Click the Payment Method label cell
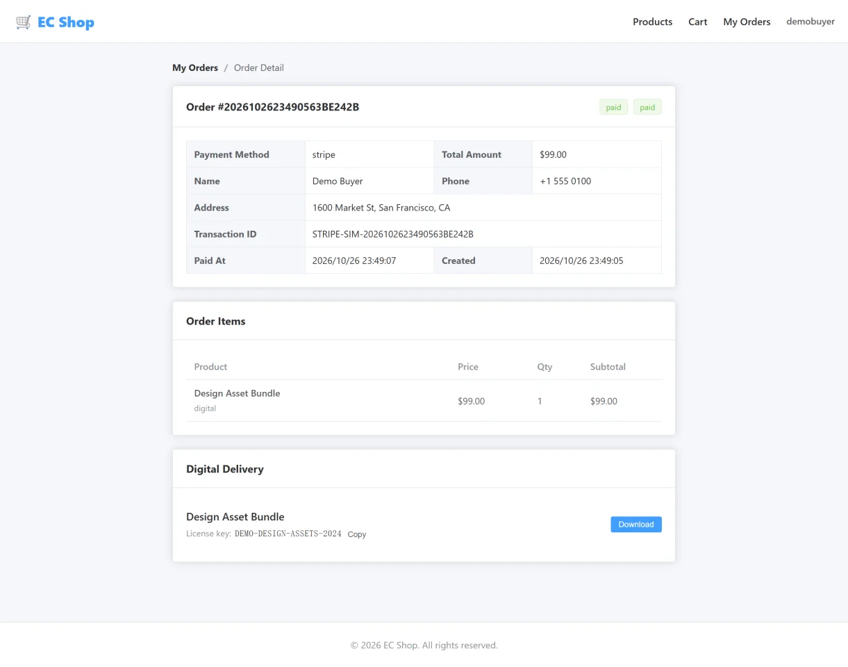848x667 pixels. (x=246, y=154)
